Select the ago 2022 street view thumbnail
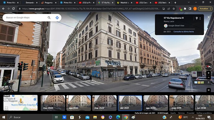The image size is (214, 120). [x=78, y=103]
